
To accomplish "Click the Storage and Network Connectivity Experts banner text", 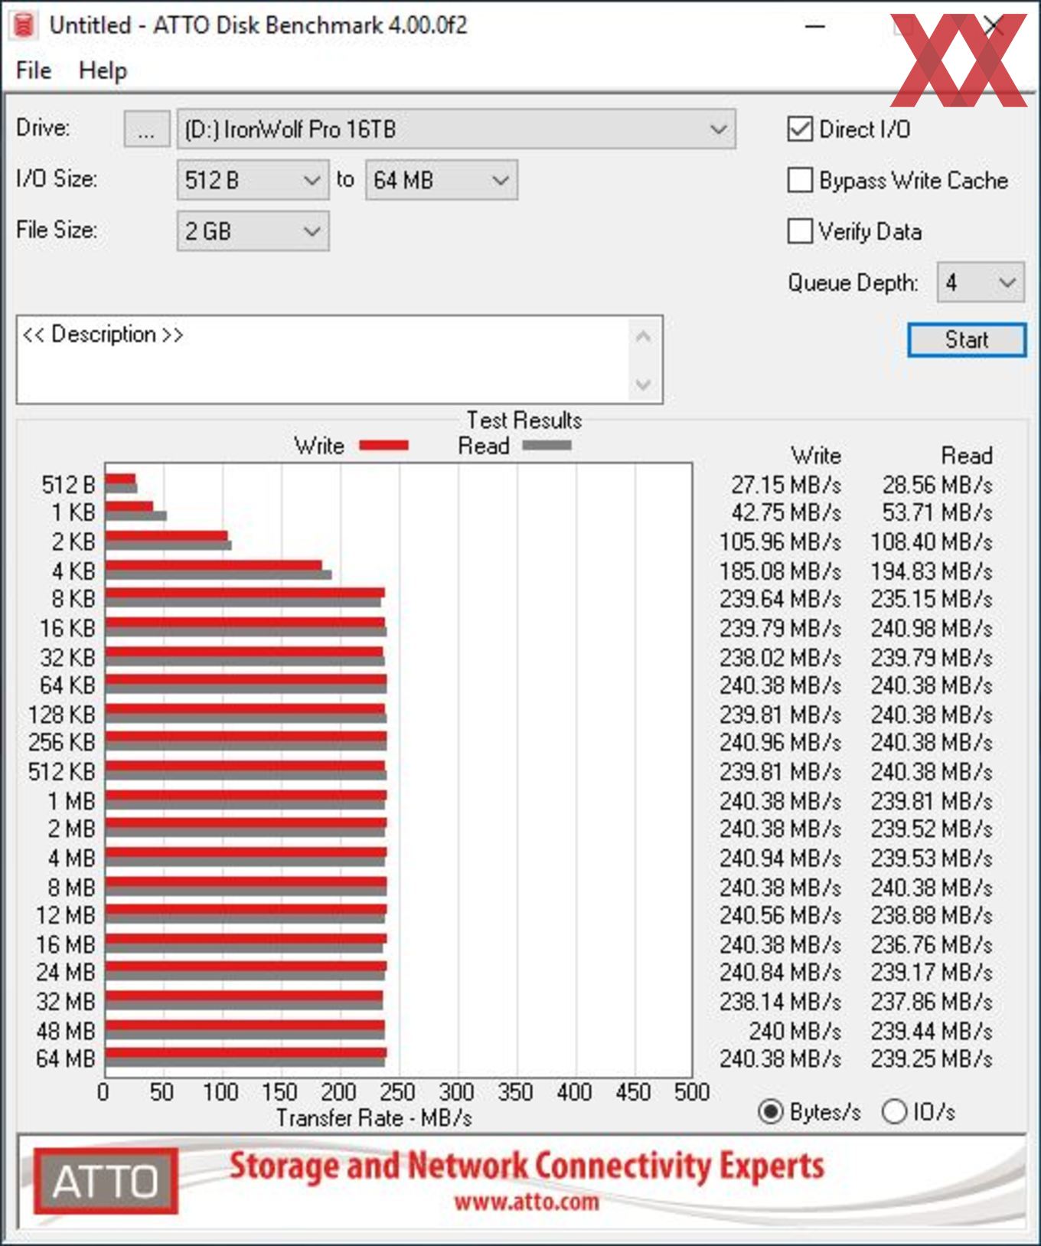I will point(527,1166).
